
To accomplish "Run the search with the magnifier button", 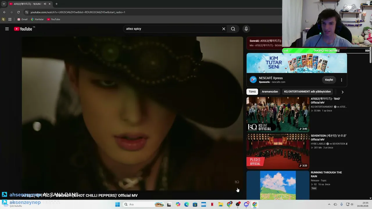I will pyautogui.click(x=233, y=29).
